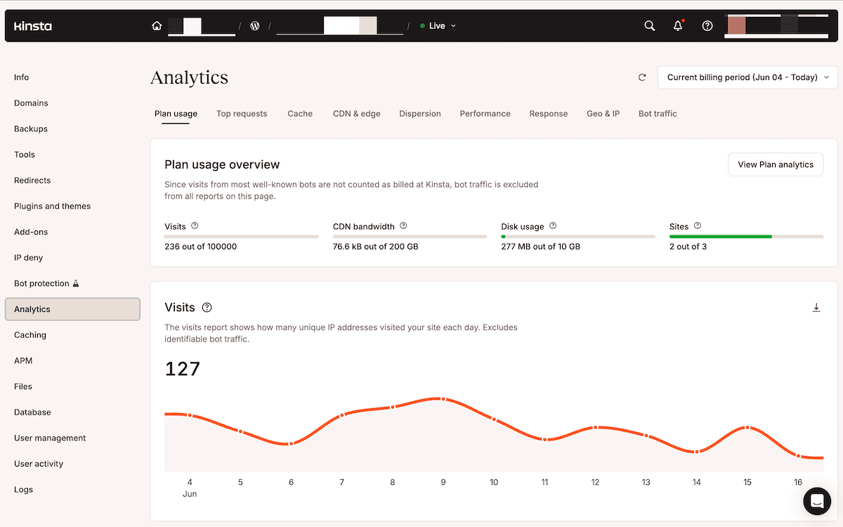Open the user account menu
Image resolution: width=843 pixels, height=527 pixels.
pyautogui.click(x=776, y=26)
